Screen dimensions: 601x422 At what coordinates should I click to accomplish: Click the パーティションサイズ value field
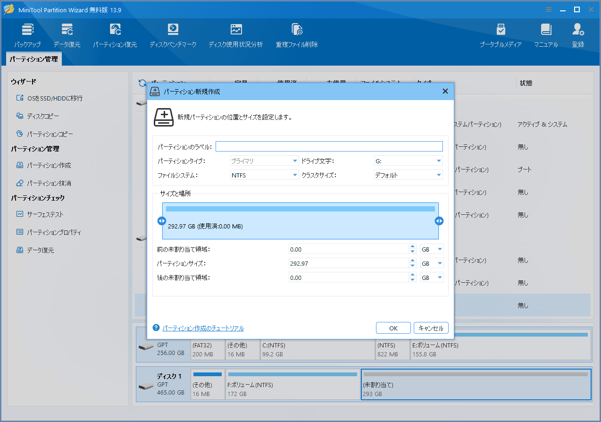[x=349, y=263]
